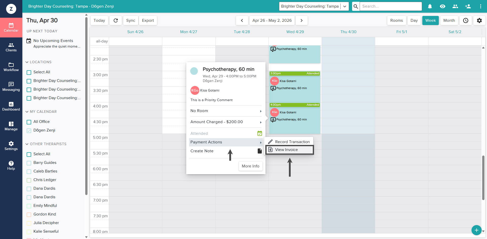Open the notifications bell

430,6
